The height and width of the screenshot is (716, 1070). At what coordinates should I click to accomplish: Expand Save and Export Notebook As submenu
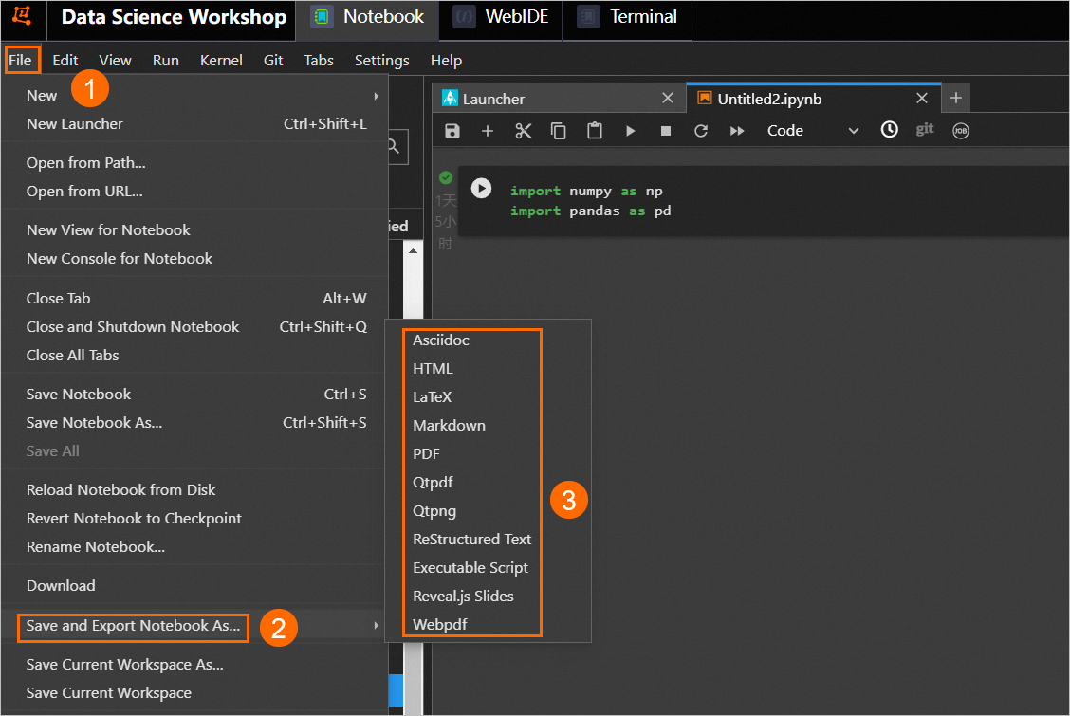tap(194, 626)
